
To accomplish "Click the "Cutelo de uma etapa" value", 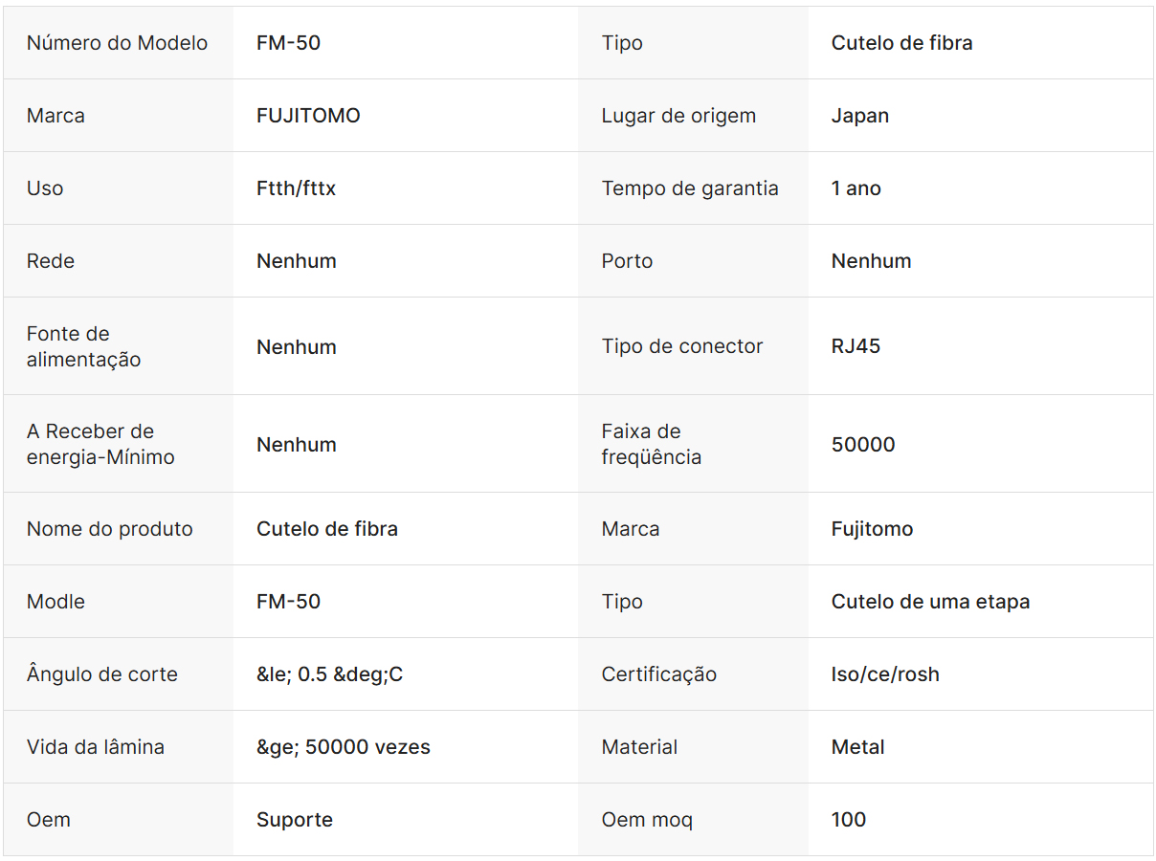I will (930, 602).
